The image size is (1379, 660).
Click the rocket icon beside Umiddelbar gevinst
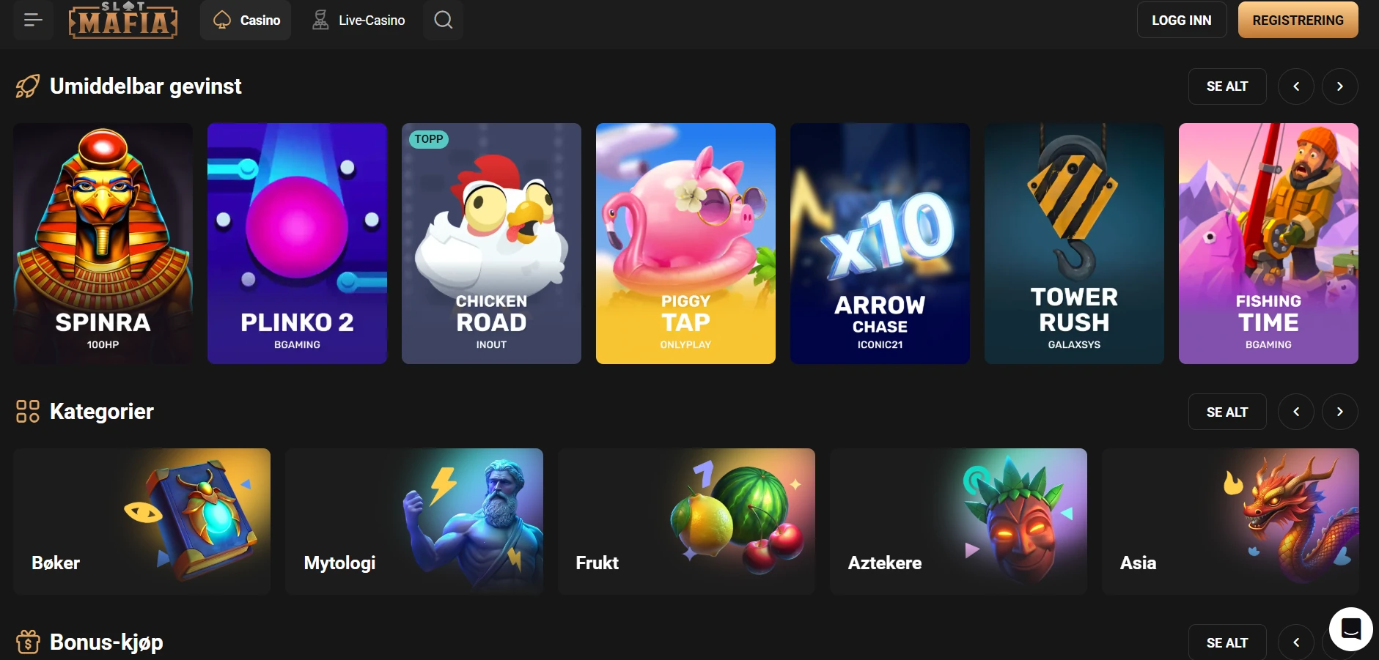tap(28, 86)
